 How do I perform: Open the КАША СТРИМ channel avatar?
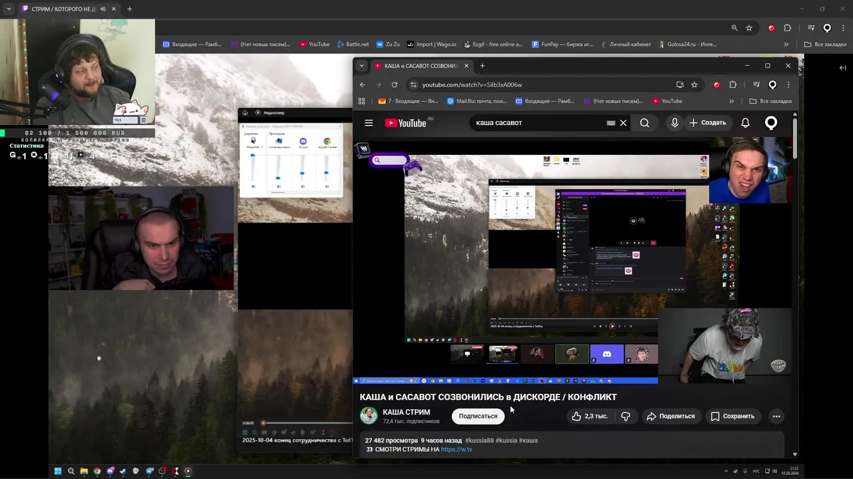point(369,416)
